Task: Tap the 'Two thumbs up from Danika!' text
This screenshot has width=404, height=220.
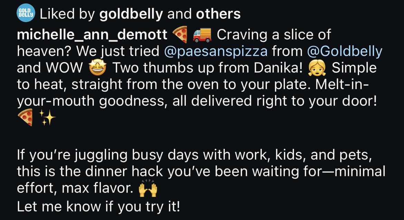Action: click(x=208, y=68)
